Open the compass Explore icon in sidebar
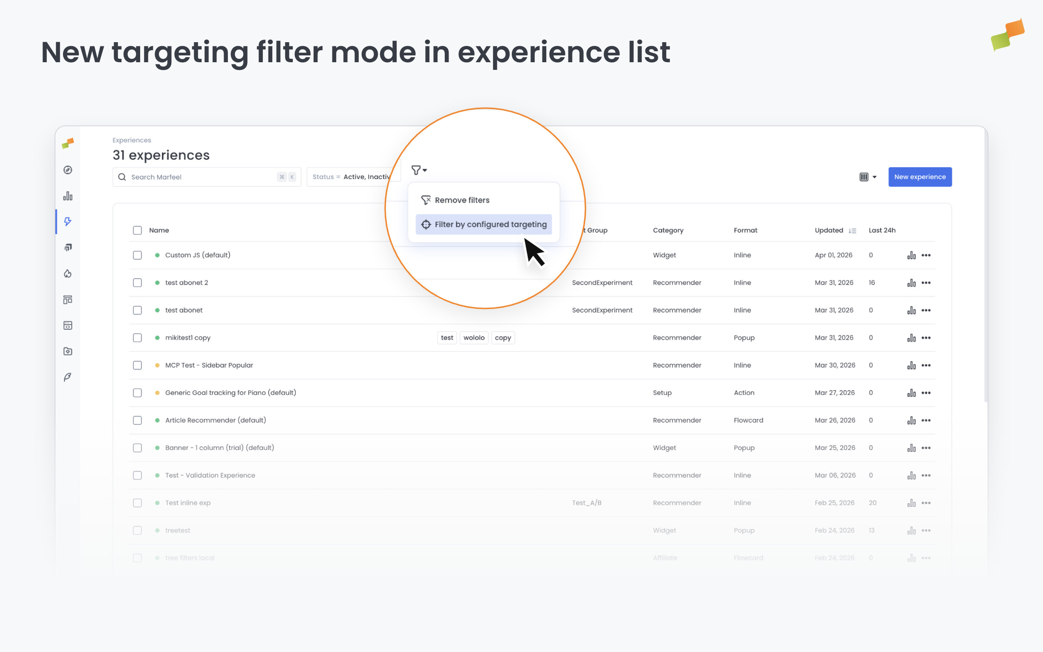 [x=68, y=170]
